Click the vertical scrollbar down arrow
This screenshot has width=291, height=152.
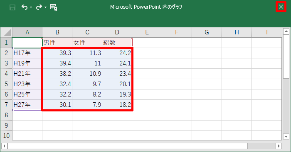(286, 137)
